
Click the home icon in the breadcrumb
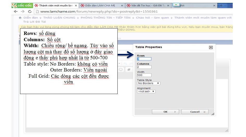[x=20, y=18]
